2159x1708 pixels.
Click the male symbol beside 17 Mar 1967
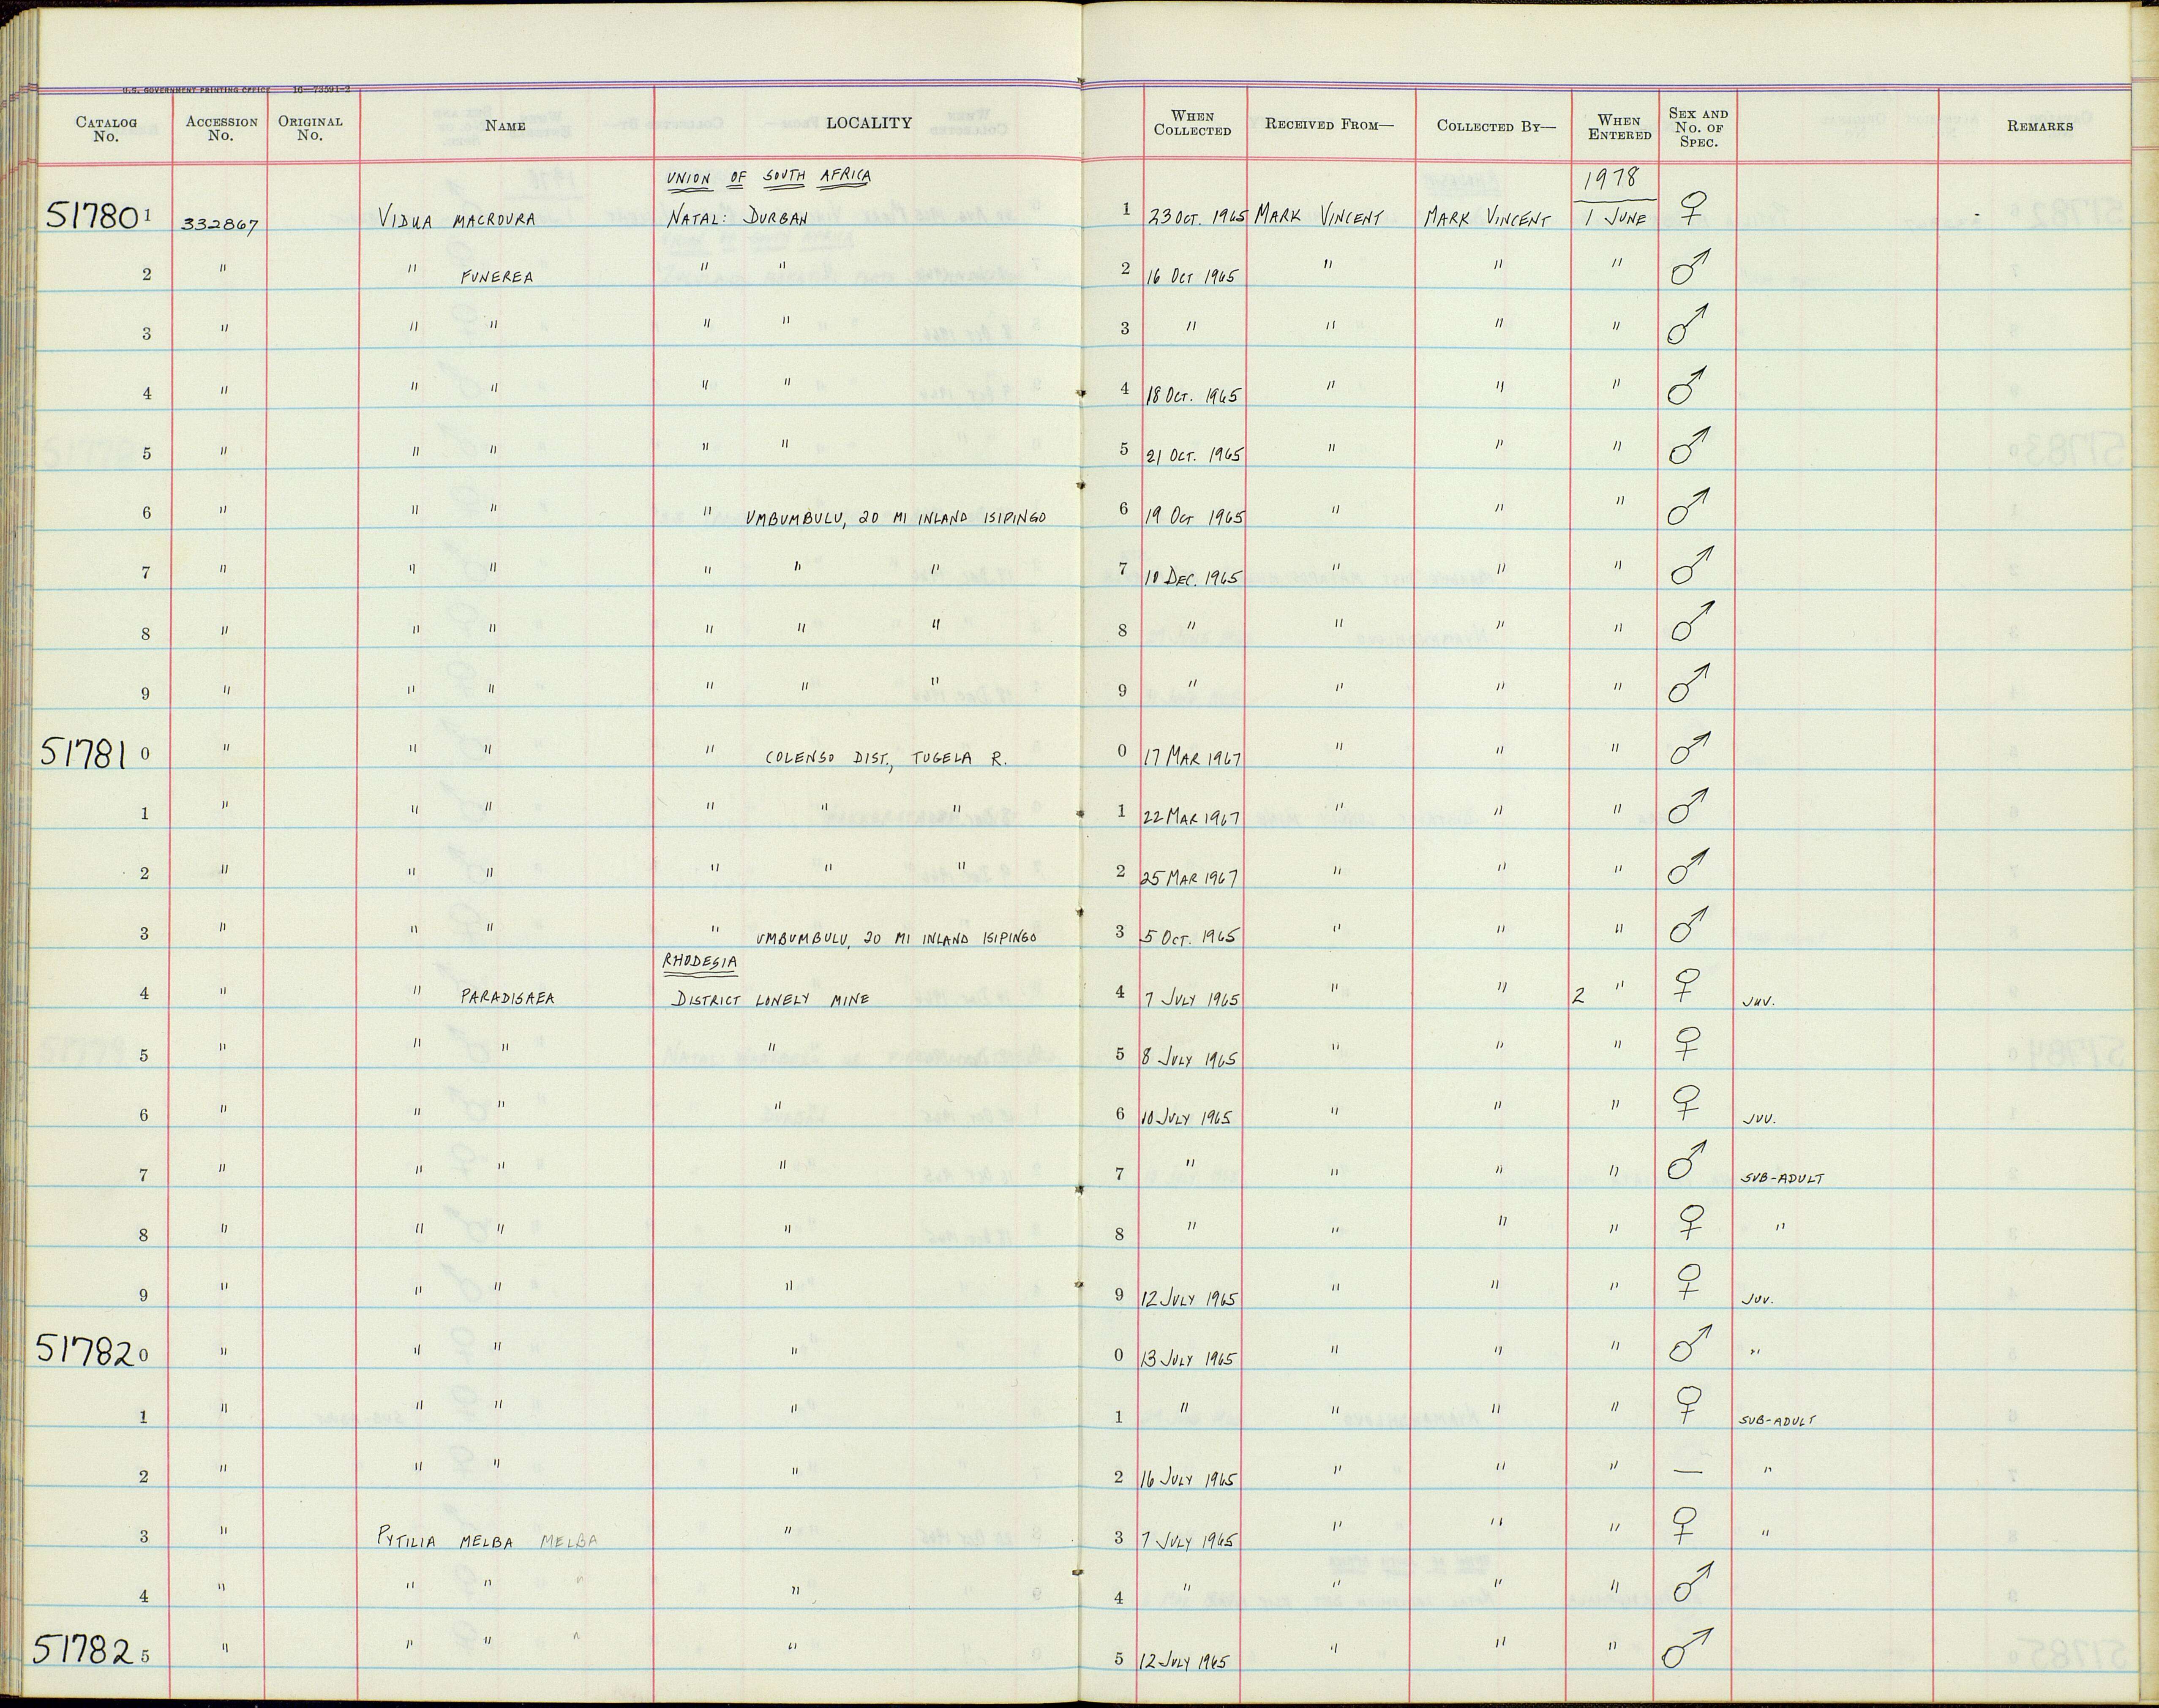1690,749
